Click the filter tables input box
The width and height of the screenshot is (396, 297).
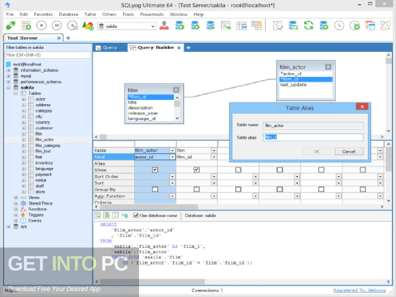(x=48, y=55)
